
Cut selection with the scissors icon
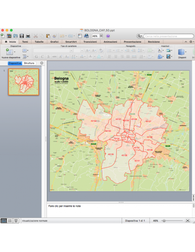coord(35,36)
